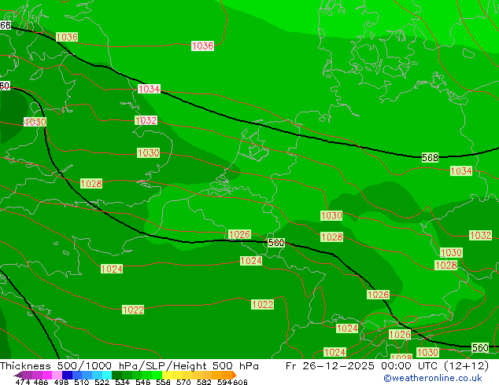This screenshot has height=385, width=499.
Task: Click the 546 legend value
Action: 143,382
